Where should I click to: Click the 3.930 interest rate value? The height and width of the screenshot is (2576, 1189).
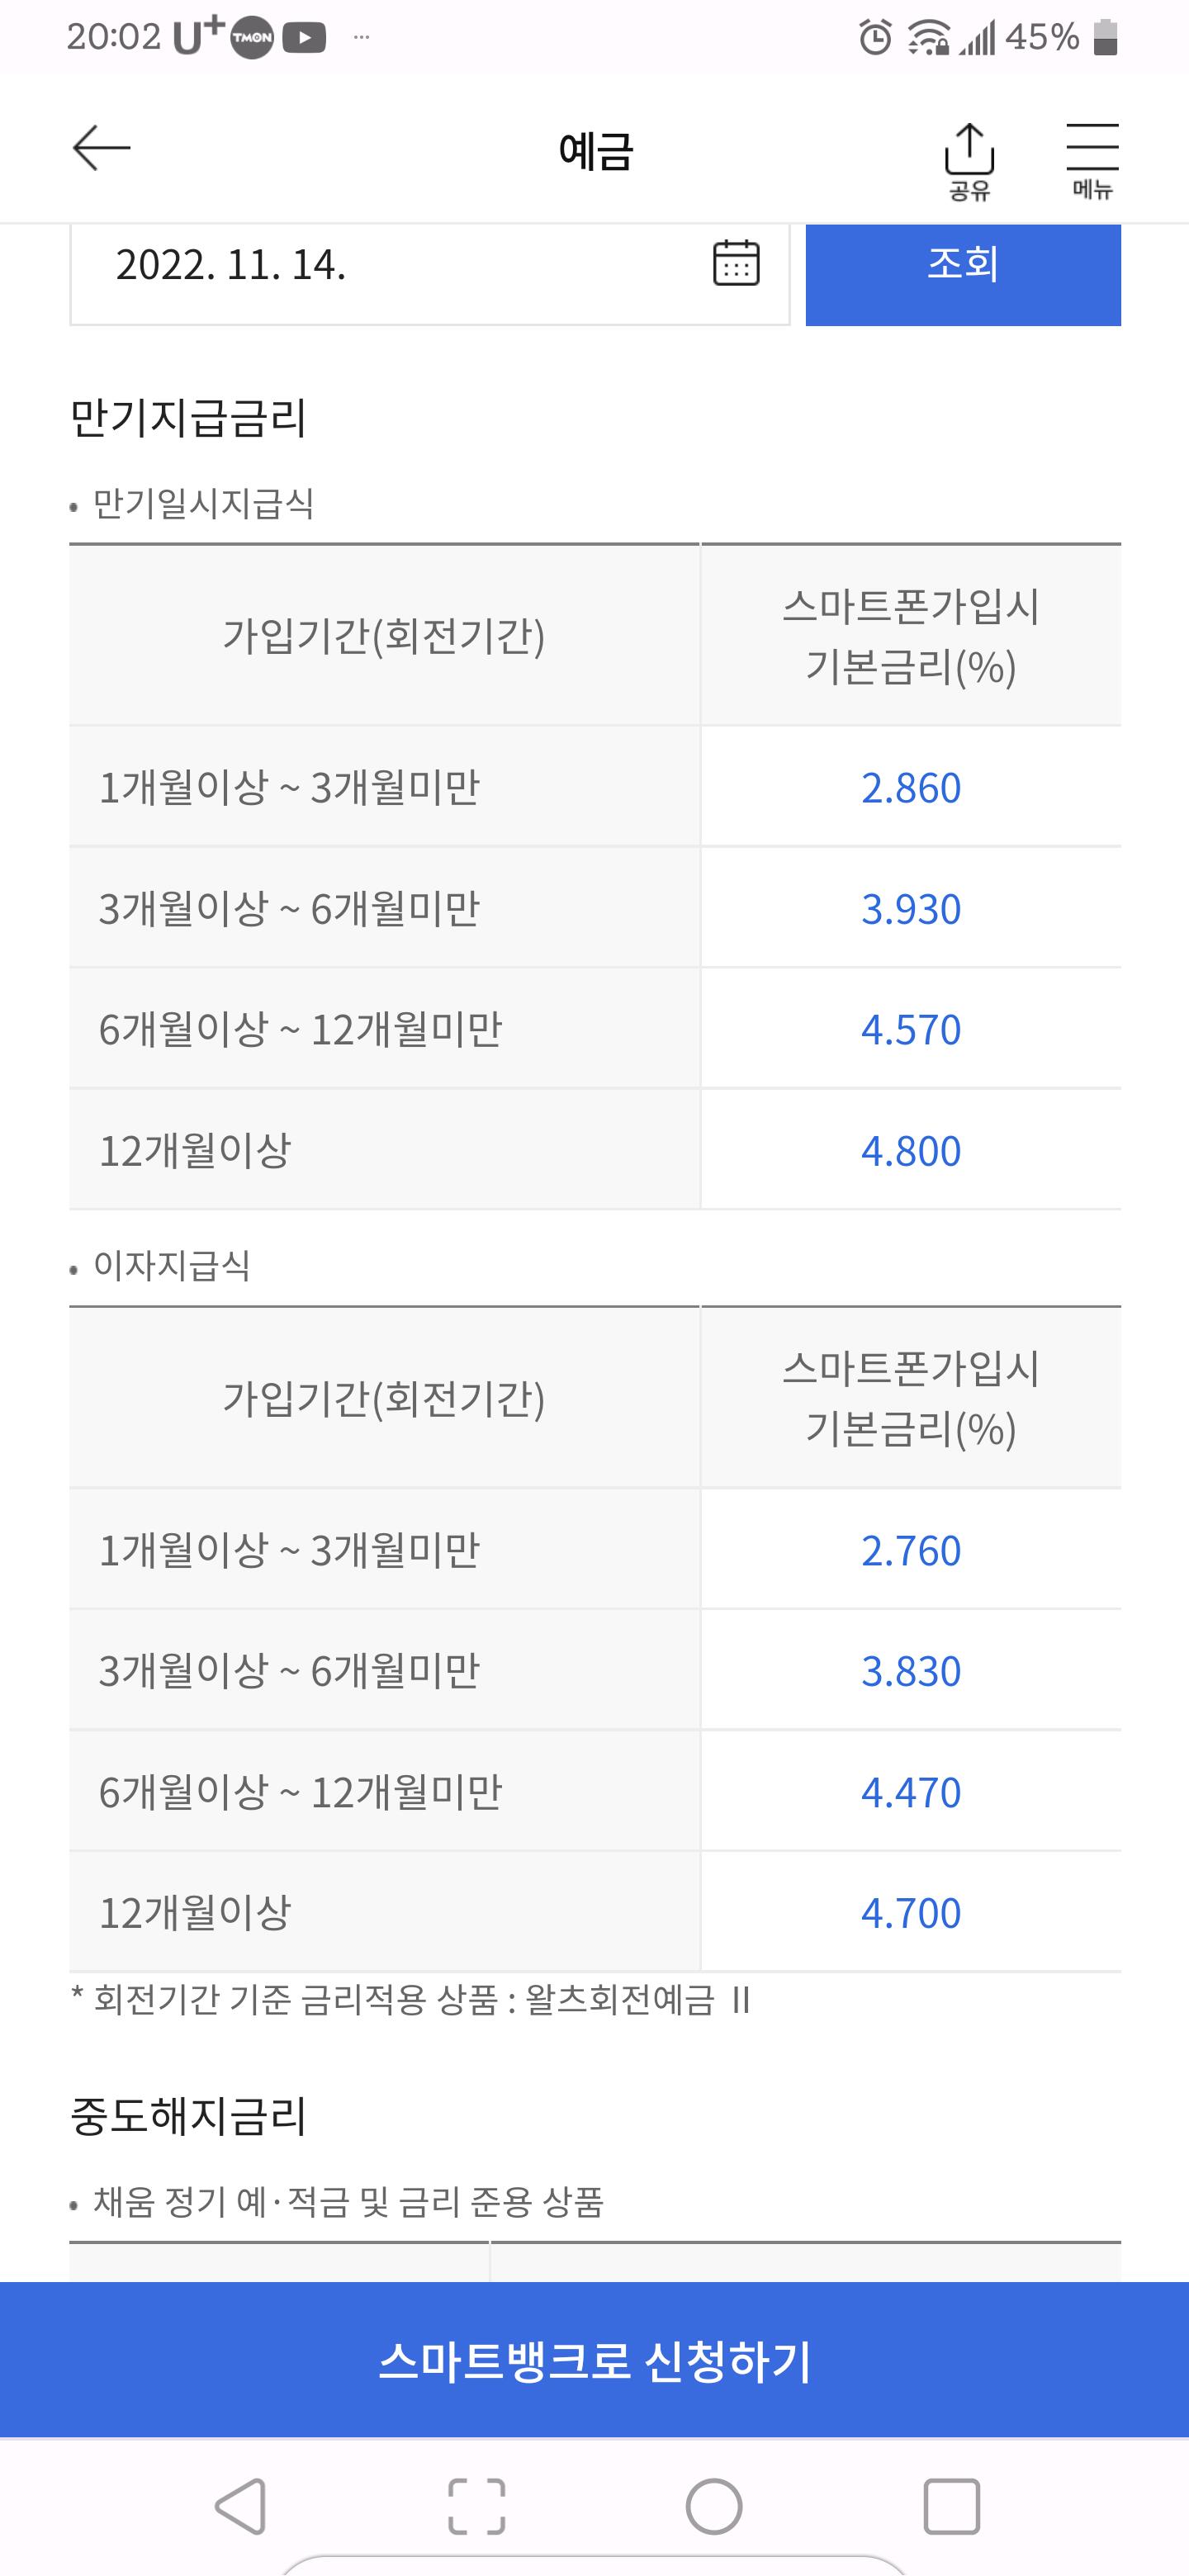pos(911,909)
